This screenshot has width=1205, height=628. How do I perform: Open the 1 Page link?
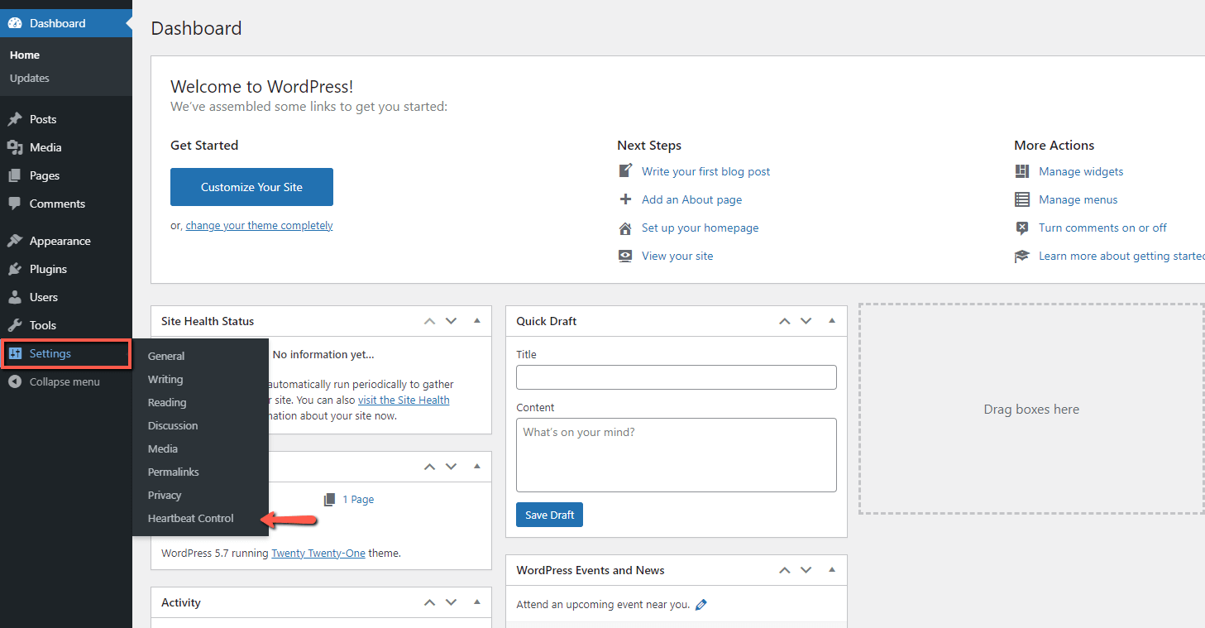[x=358, y=499]
